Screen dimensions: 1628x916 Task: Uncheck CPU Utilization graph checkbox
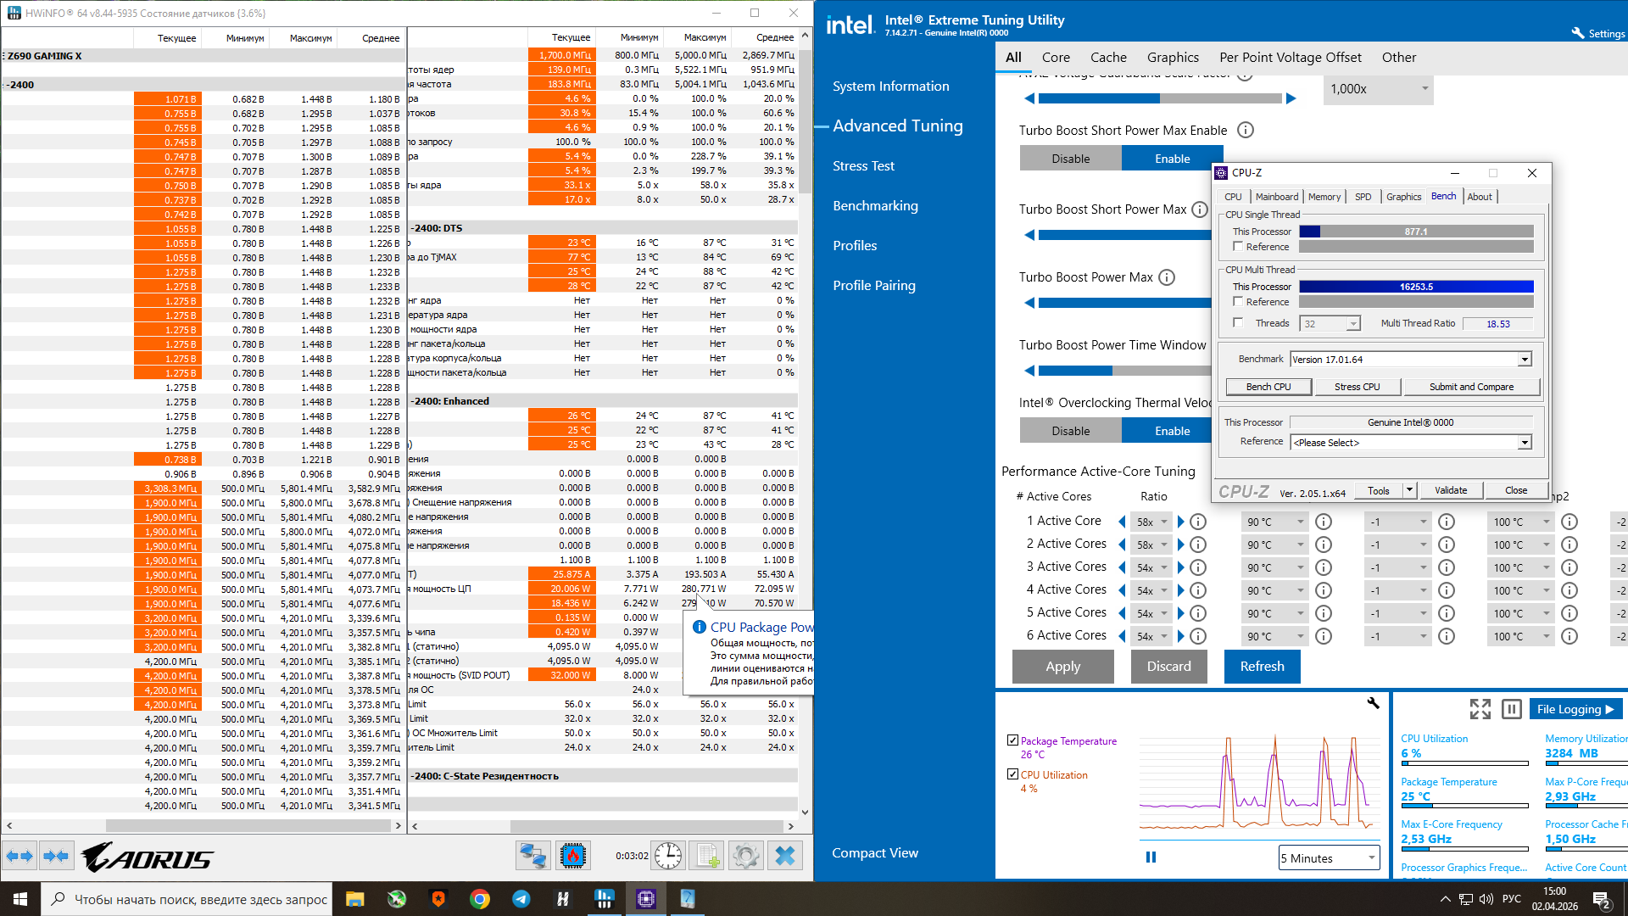tap(1012, 774)
